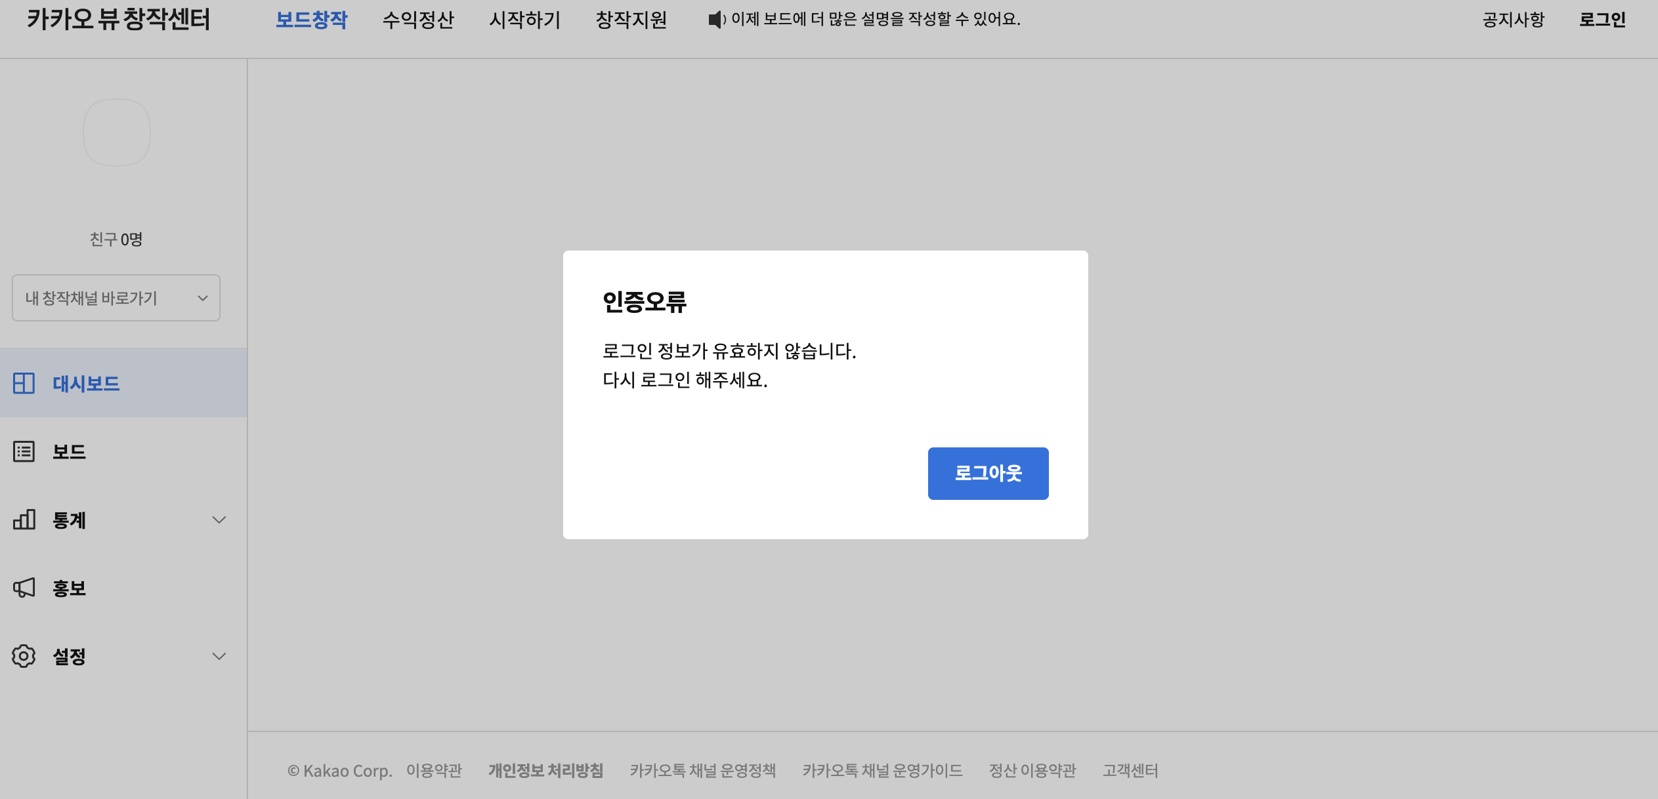Click the speaker announcement icon in header

[716, 20]
